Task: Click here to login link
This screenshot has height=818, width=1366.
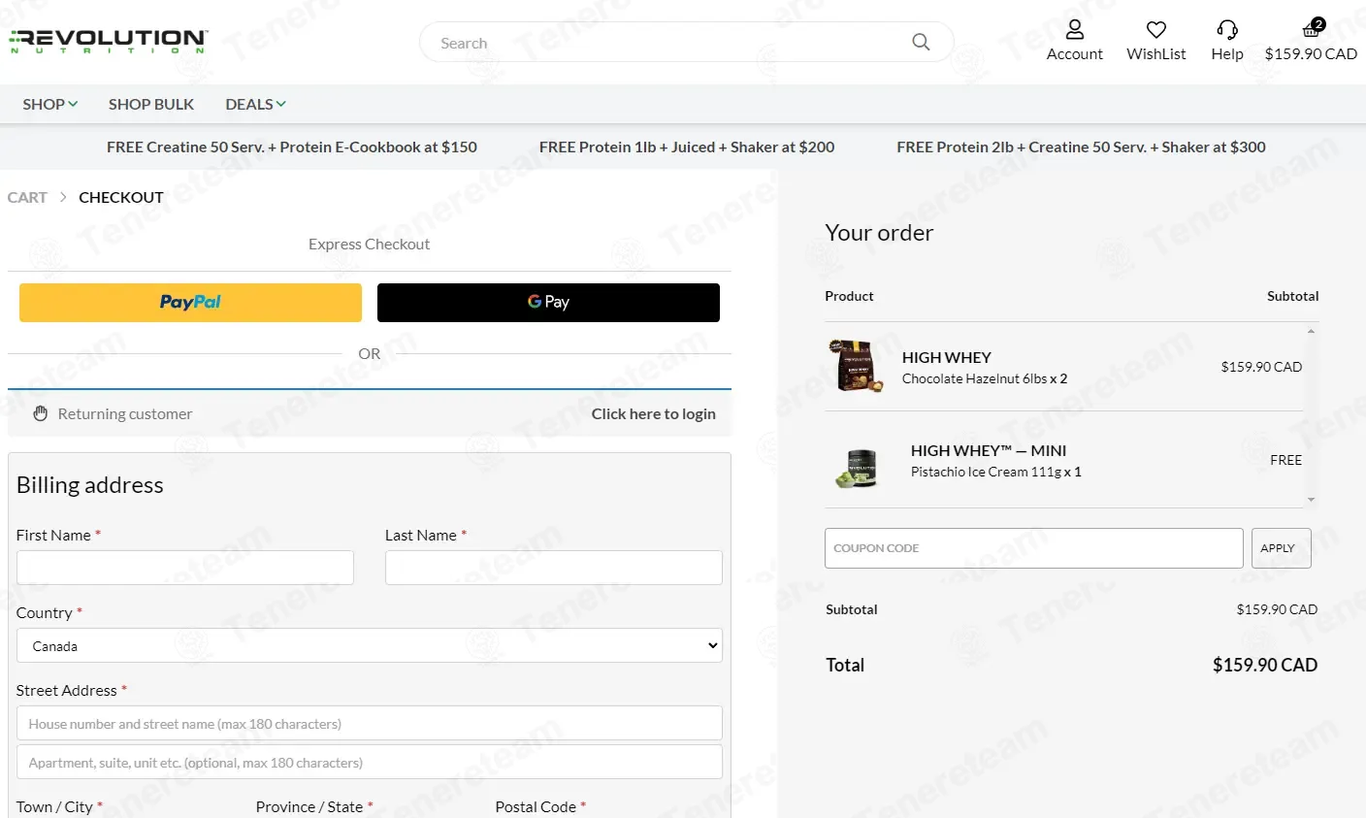Action: (654, 413)
